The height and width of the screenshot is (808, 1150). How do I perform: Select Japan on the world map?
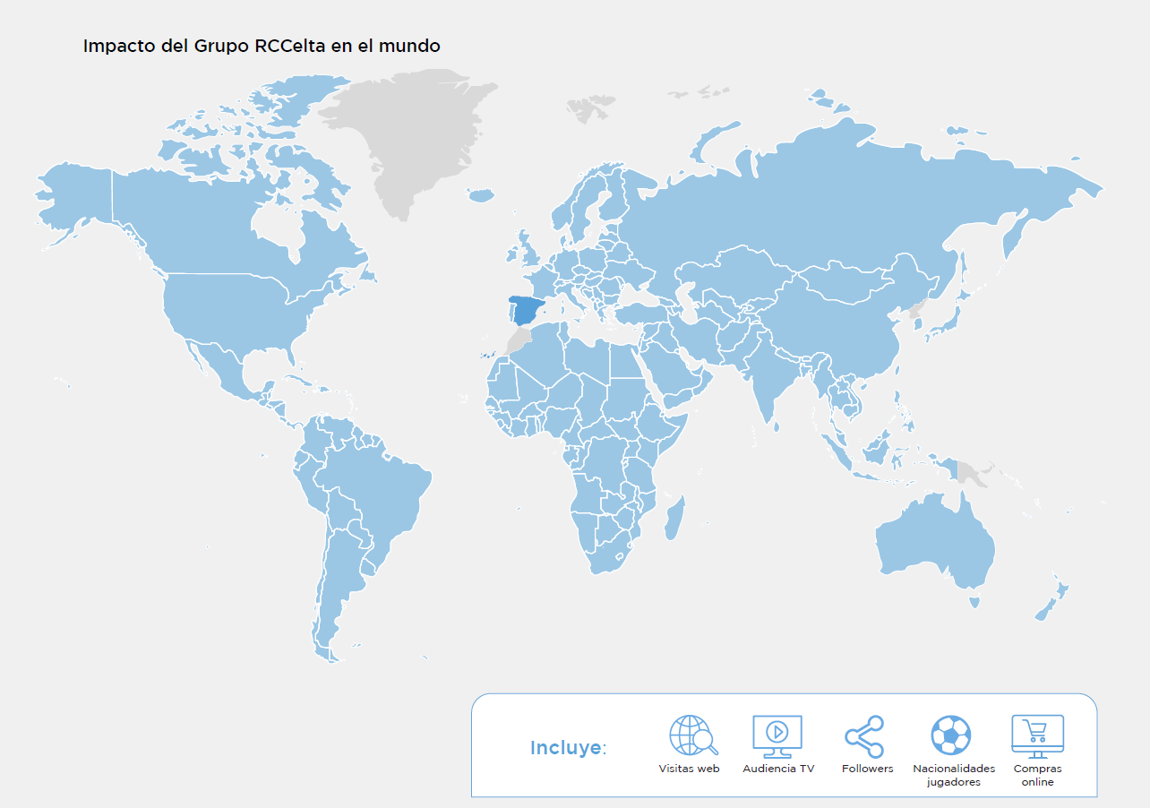click(952, 321)
